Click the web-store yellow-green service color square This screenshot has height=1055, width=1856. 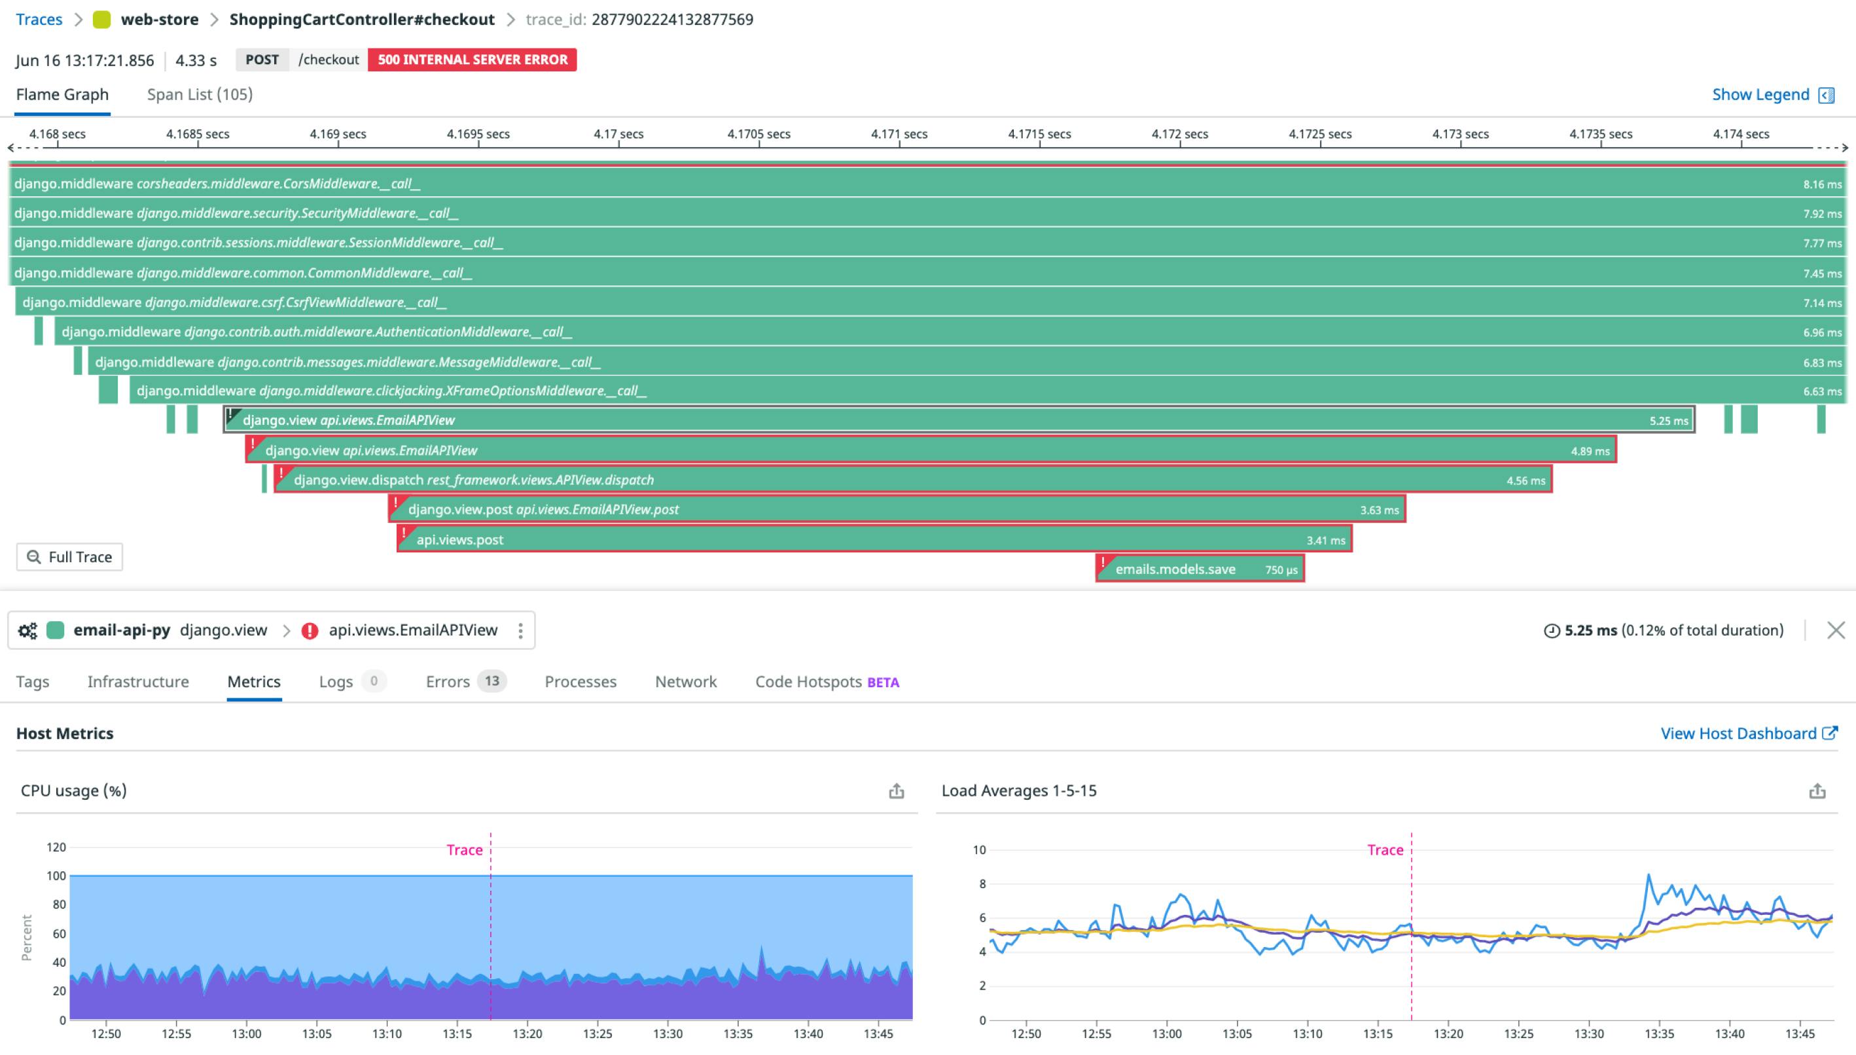[102, 20]
